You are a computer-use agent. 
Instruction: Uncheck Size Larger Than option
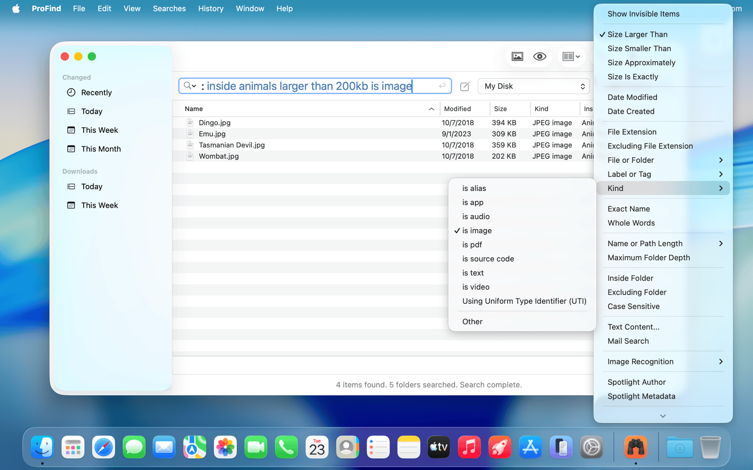tap(663, 34)
